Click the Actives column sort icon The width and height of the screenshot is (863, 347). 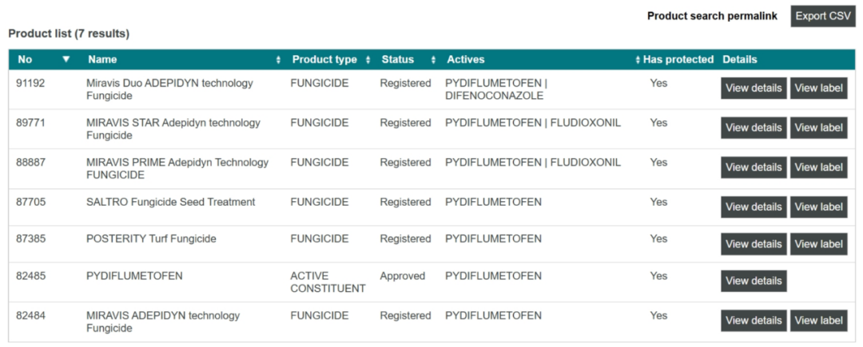point(638,60)
